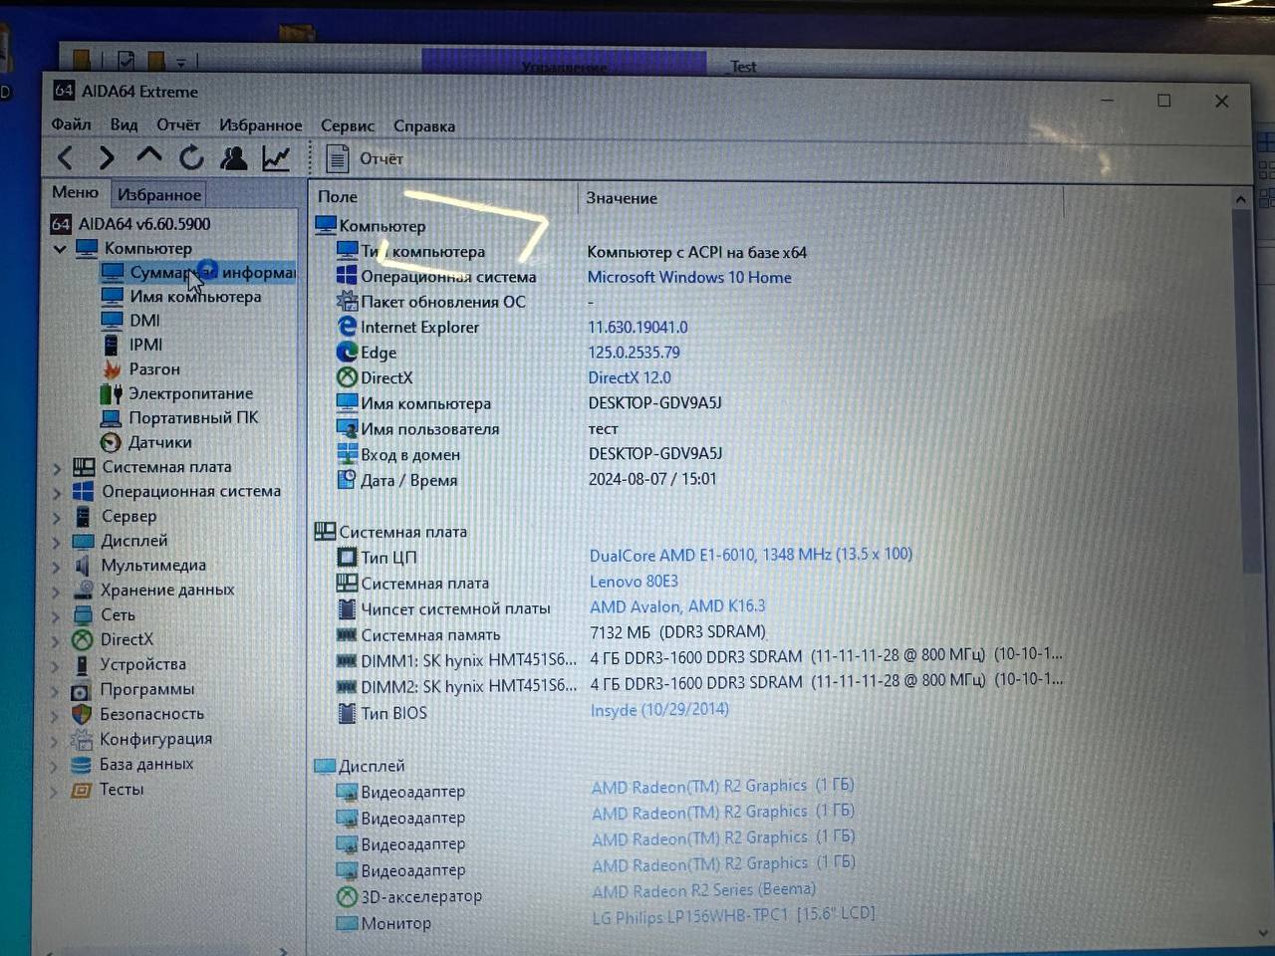
Task: Open the Отчёт menu in menu bar
Action: click(178, 124)
